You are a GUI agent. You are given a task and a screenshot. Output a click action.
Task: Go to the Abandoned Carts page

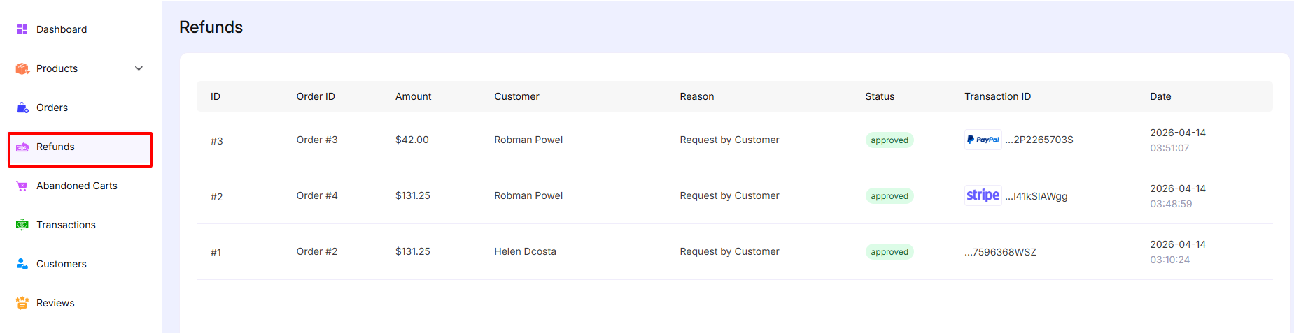click(x=76, y=186)
